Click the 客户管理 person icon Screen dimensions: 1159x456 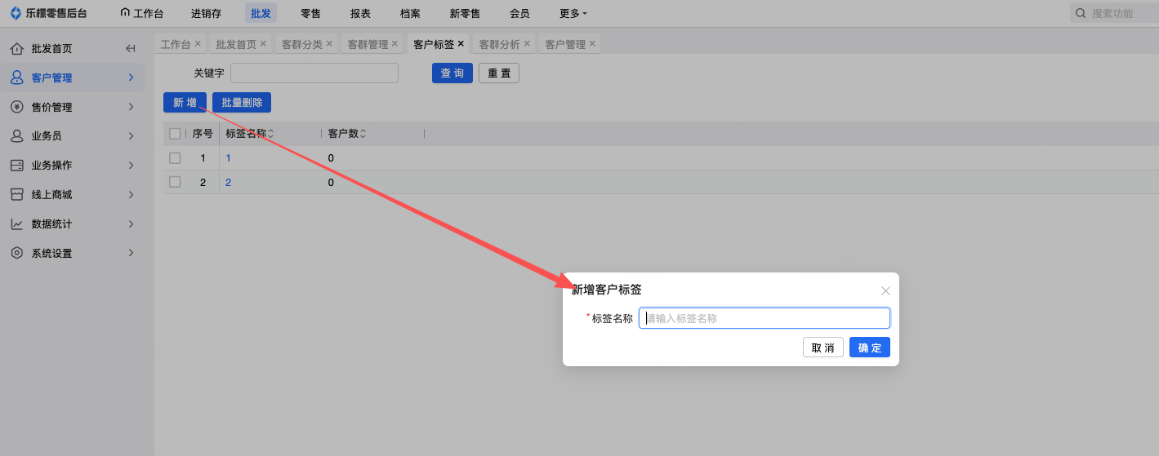tap(16, 77)
